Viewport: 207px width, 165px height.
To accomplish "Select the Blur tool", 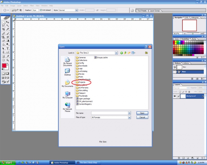I will click(3, 44).
